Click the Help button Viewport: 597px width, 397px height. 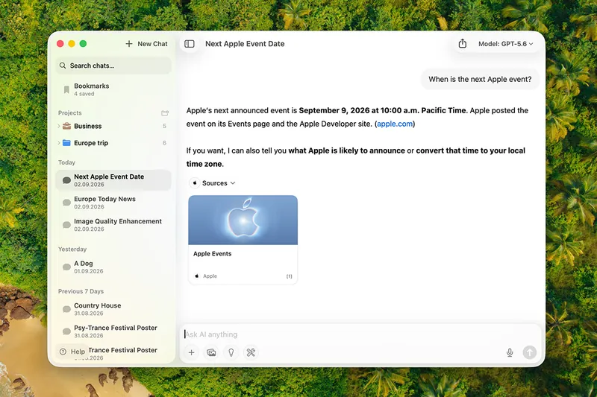point(72,352)
